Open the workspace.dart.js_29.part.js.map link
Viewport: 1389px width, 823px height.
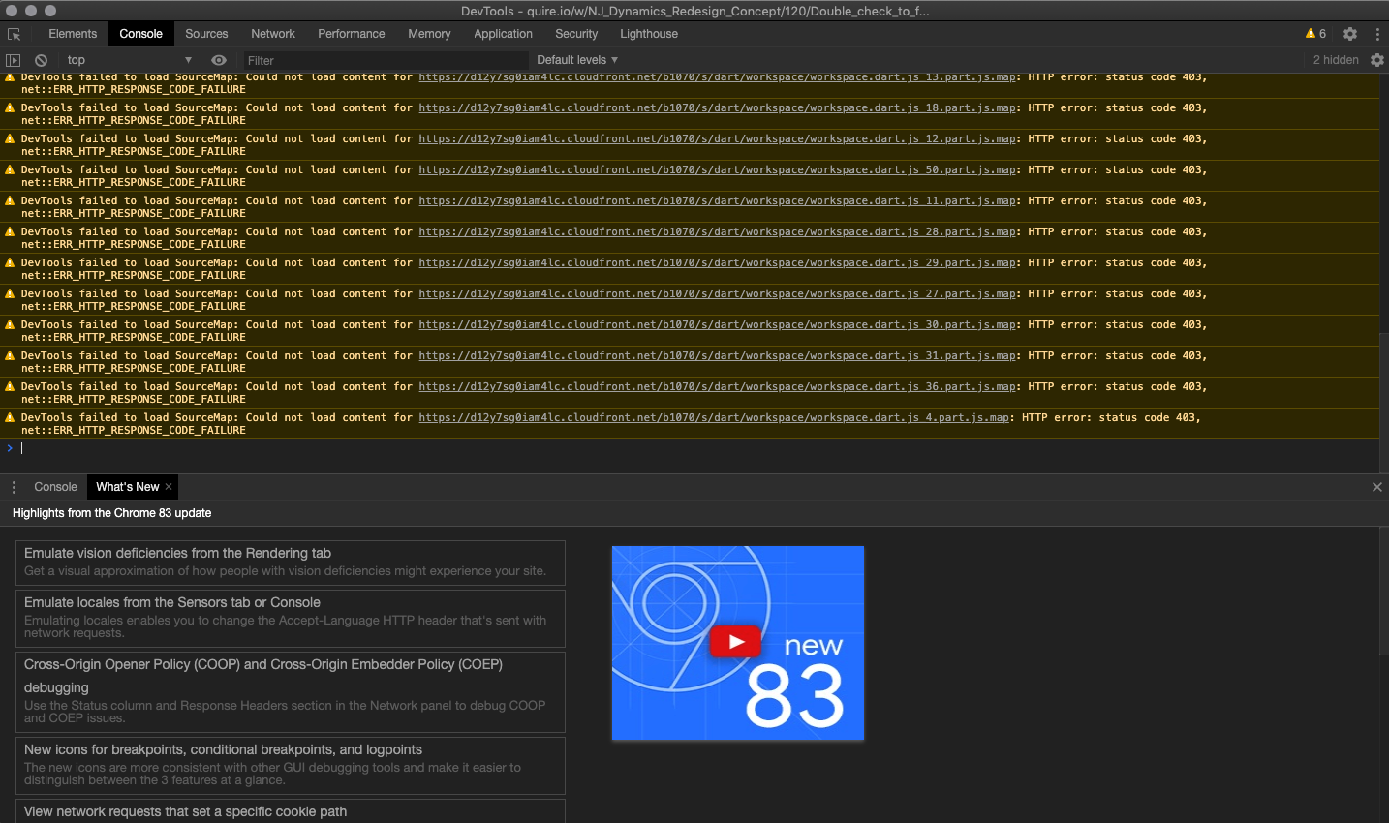717,263
